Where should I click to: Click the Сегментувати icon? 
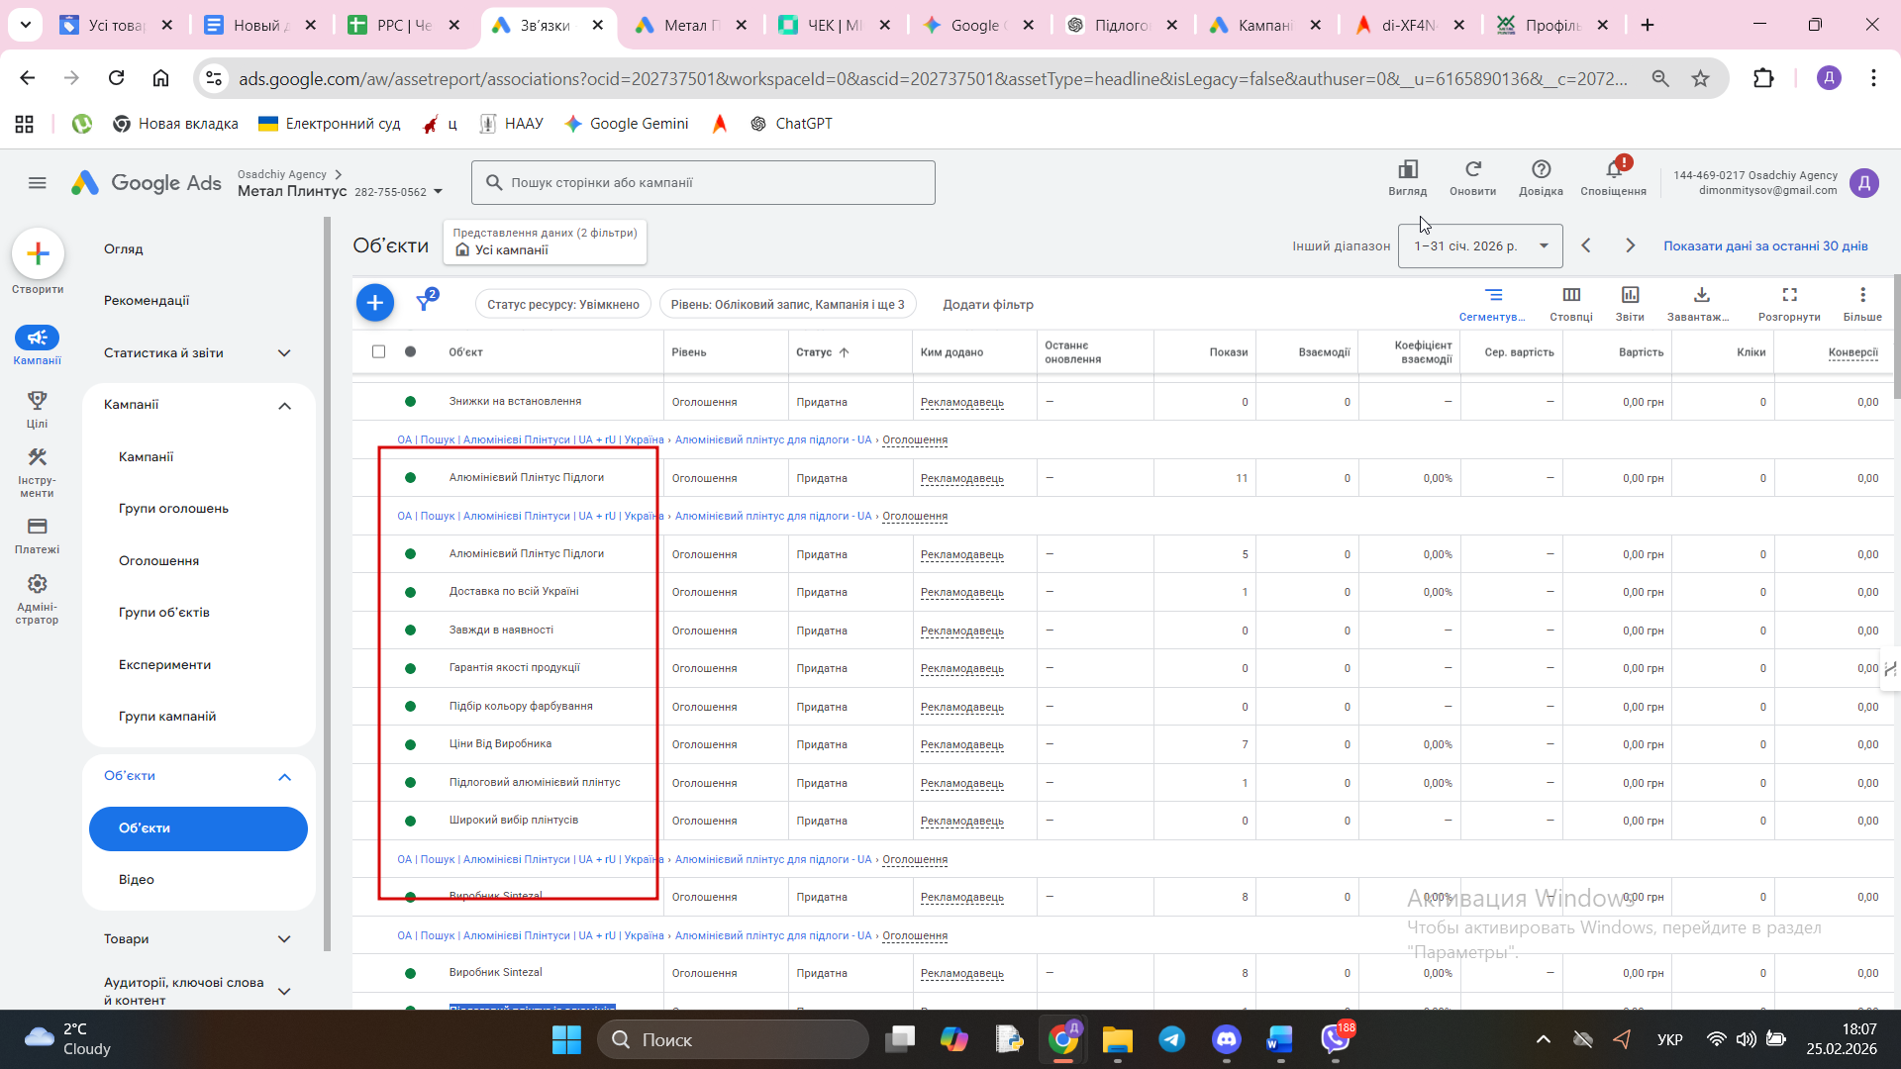(x=1493, y=296)
